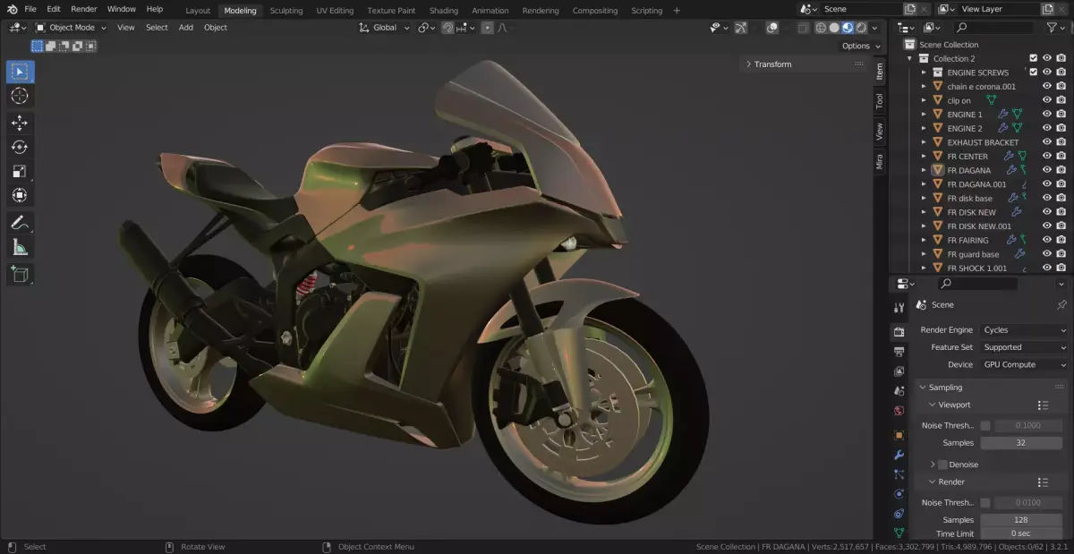Open Feature Set Supported dropdown

click(1024, 347)
